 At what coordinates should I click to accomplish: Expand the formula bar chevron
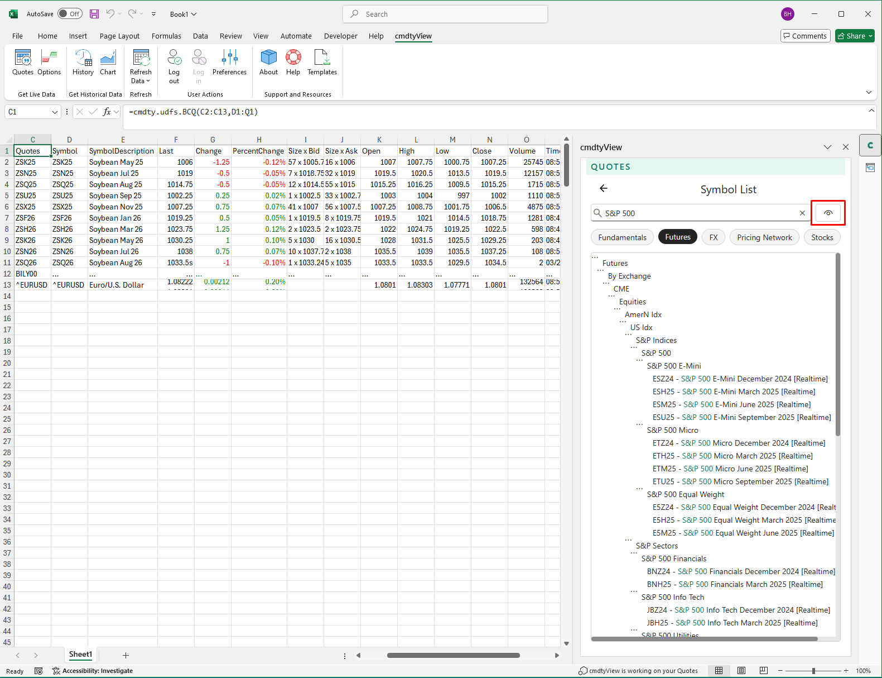871,111
